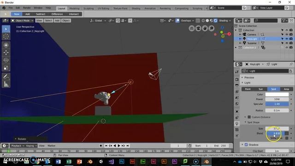The image size is (295, 166).
Task: Switch to wireframe viewport shading
Action: click(x=203, y=20)
